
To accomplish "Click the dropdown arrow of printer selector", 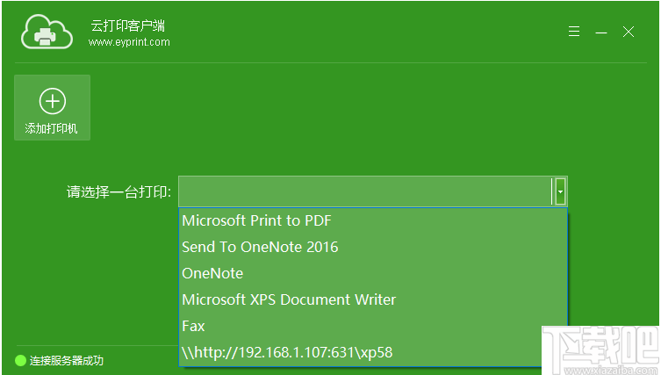I will (560, 191).
